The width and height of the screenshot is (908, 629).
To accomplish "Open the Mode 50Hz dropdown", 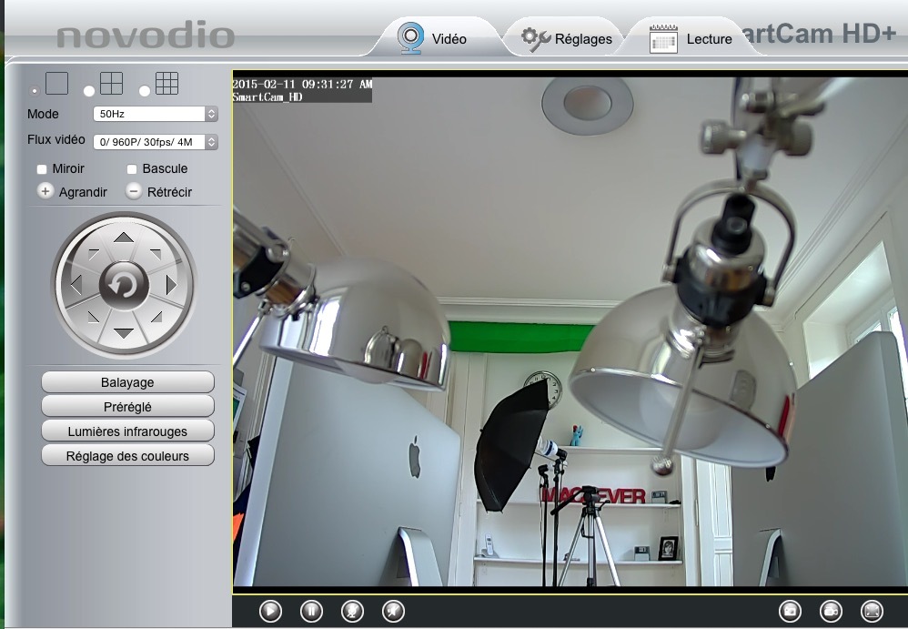I will 156,114.
